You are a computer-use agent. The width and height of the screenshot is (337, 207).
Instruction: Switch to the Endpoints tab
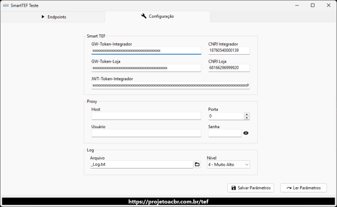click(x=53, y=17)
